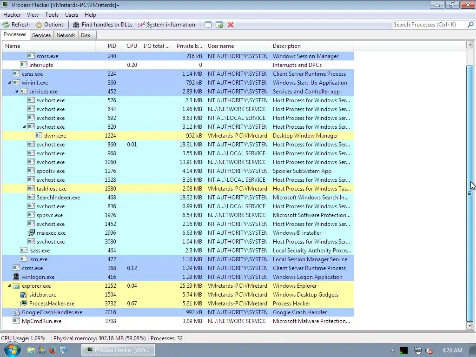Collapse the wininit.exe tree node

coord(9,82)
